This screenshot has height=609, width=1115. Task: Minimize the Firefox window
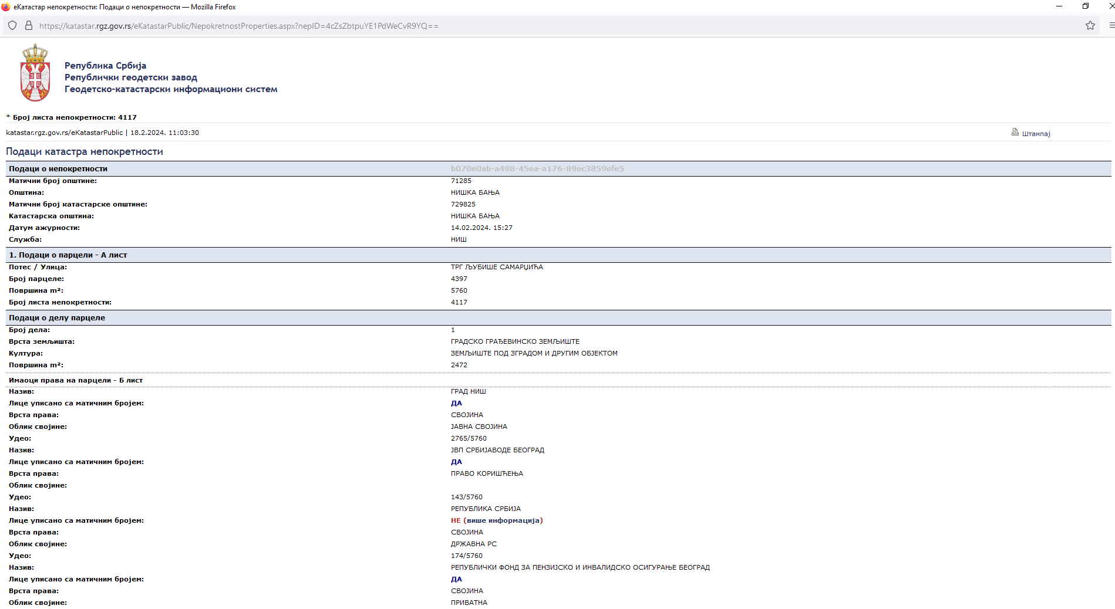click(x=1059, y=6)
